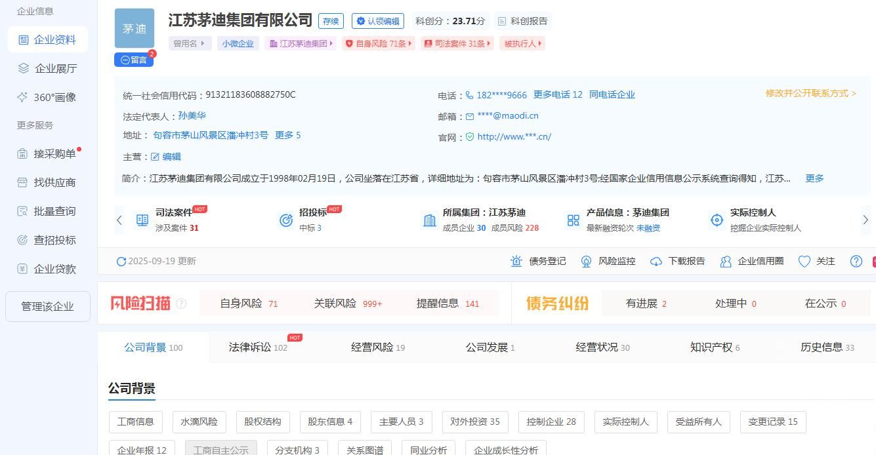
Task: Show 更多电话 12
Action: (558, 94)
